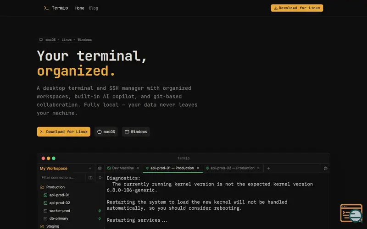Click Dev Machine tab terminal icon

point(109,168)
